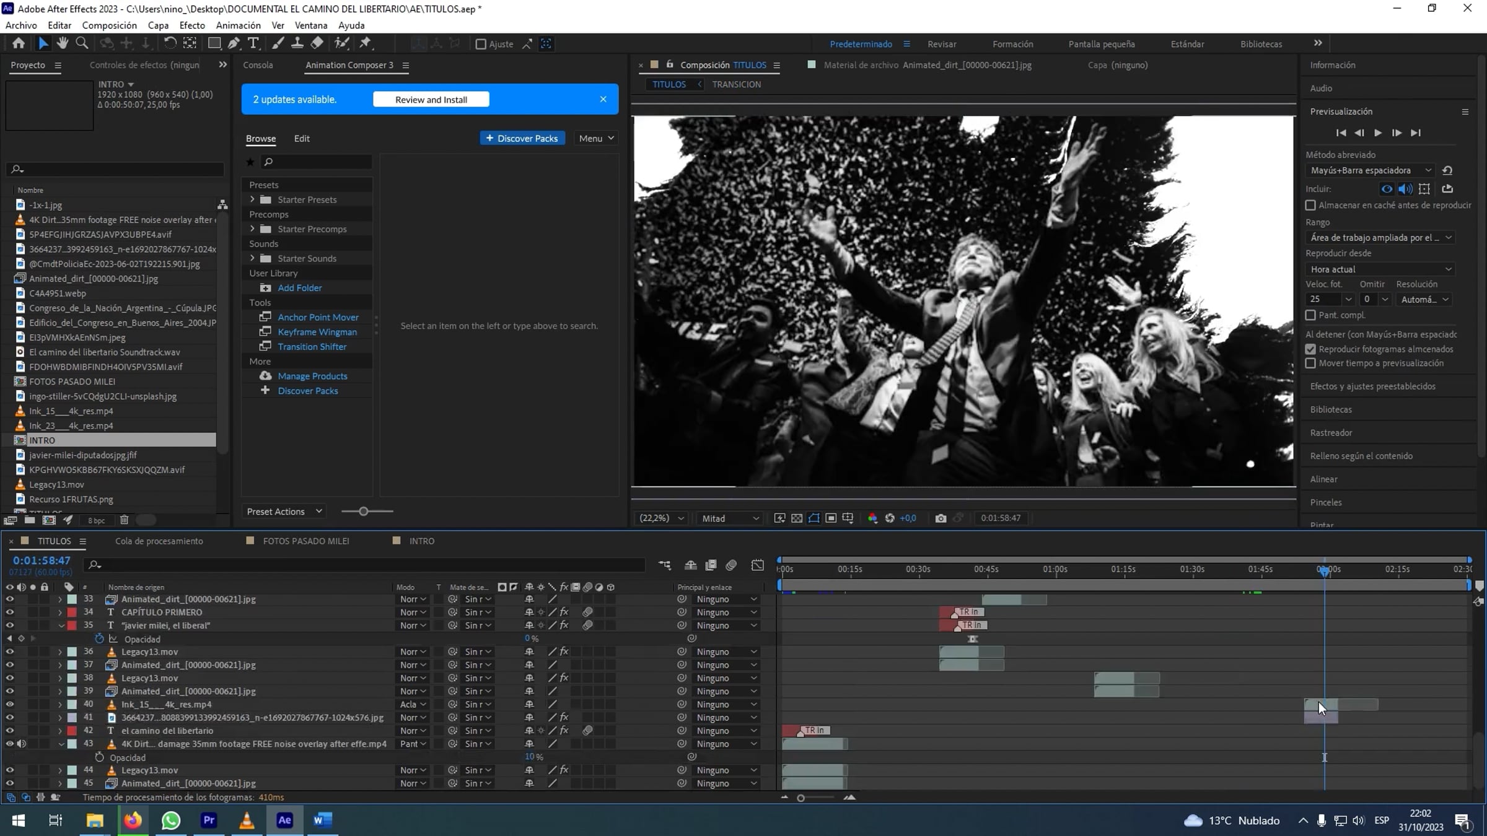This screenshot has width=1487, height=836.
Task: Hide the CAPÍTULO PRIMERO layer
Action: [x=9, y=612]
